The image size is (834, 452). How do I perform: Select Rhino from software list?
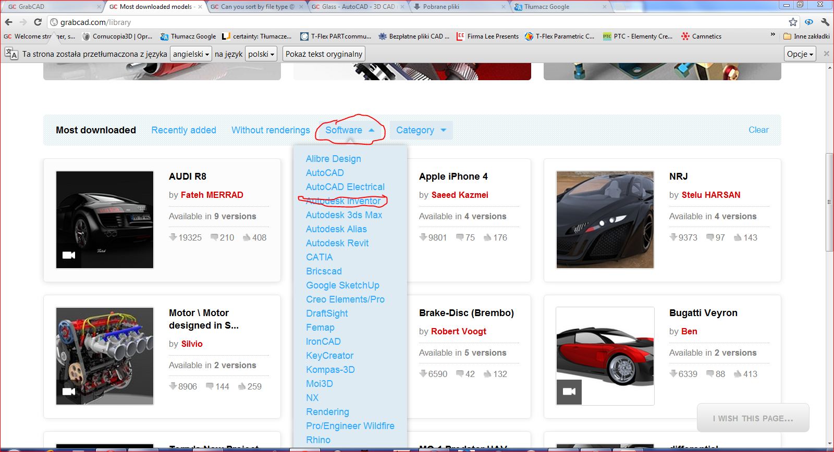(x=318, y=440)
